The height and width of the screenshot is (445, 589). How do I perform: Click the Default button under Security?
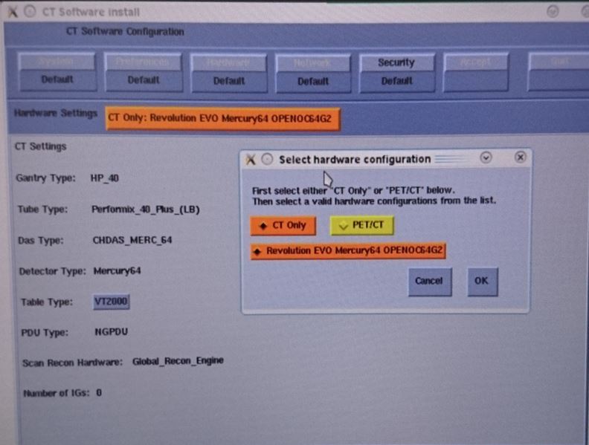click(396, 81)
